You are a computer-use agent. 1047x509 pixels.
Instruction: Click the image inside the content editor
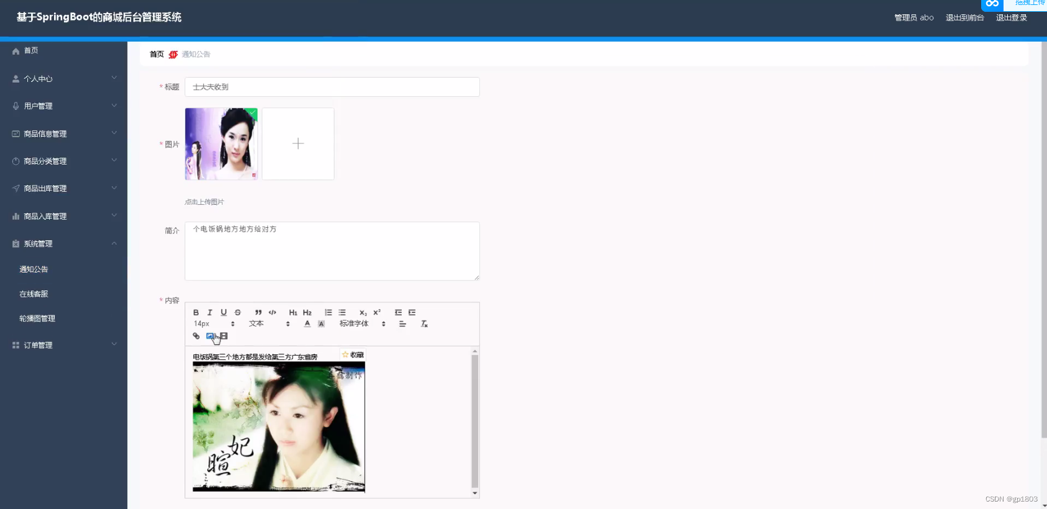coord(279,426)
